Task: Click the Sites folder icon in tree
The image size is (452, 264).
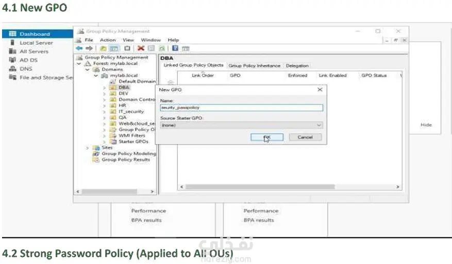Action: pos(96,147)
